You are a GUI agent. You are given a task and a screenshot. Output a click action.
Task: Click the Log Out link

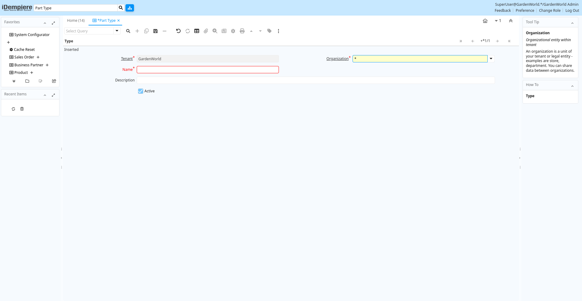click(572, 11)
